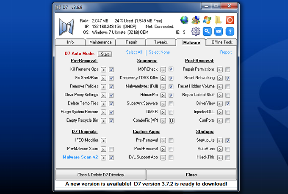Uncheck MBRCheck checkbox
The width and height of the screenshot is (288, 194).
pos(171,69)
